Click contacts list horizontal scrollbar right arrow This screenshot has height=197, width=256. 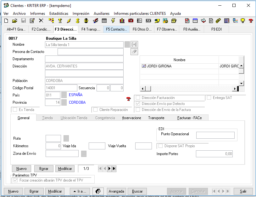pyautogui.click(x=235, y=89)
